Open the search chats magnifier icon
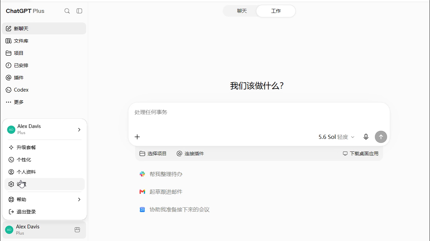 tap(67, 11)
